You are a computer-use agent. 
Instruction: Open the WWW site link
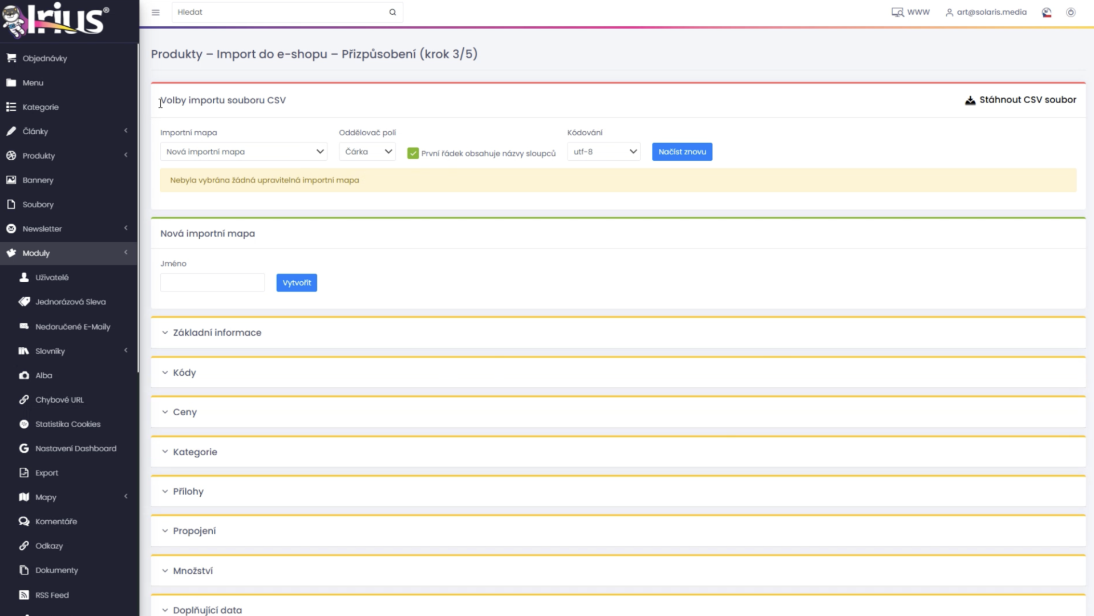pyautogui.click(x=910, y=12)
